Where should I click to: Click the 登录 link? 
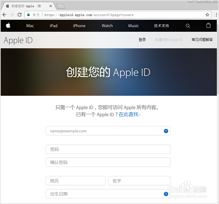[142, 40]
